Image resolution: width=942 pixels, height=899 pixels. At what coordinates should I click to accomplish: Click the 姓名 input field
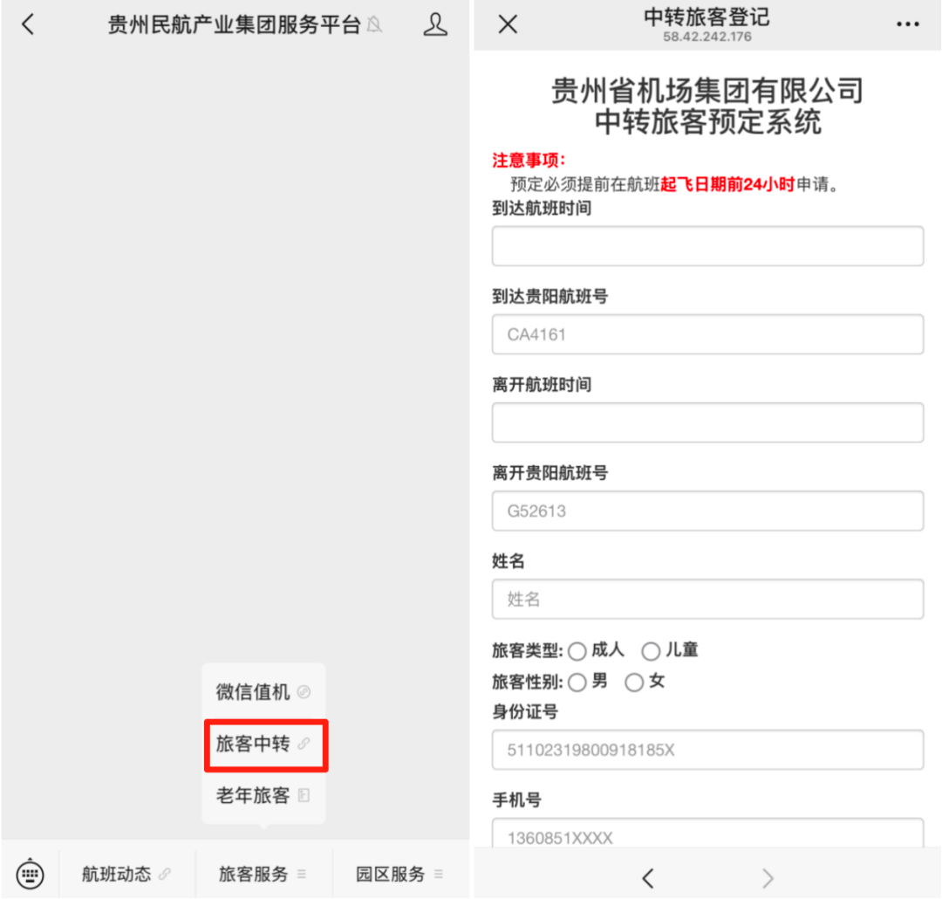707,600
